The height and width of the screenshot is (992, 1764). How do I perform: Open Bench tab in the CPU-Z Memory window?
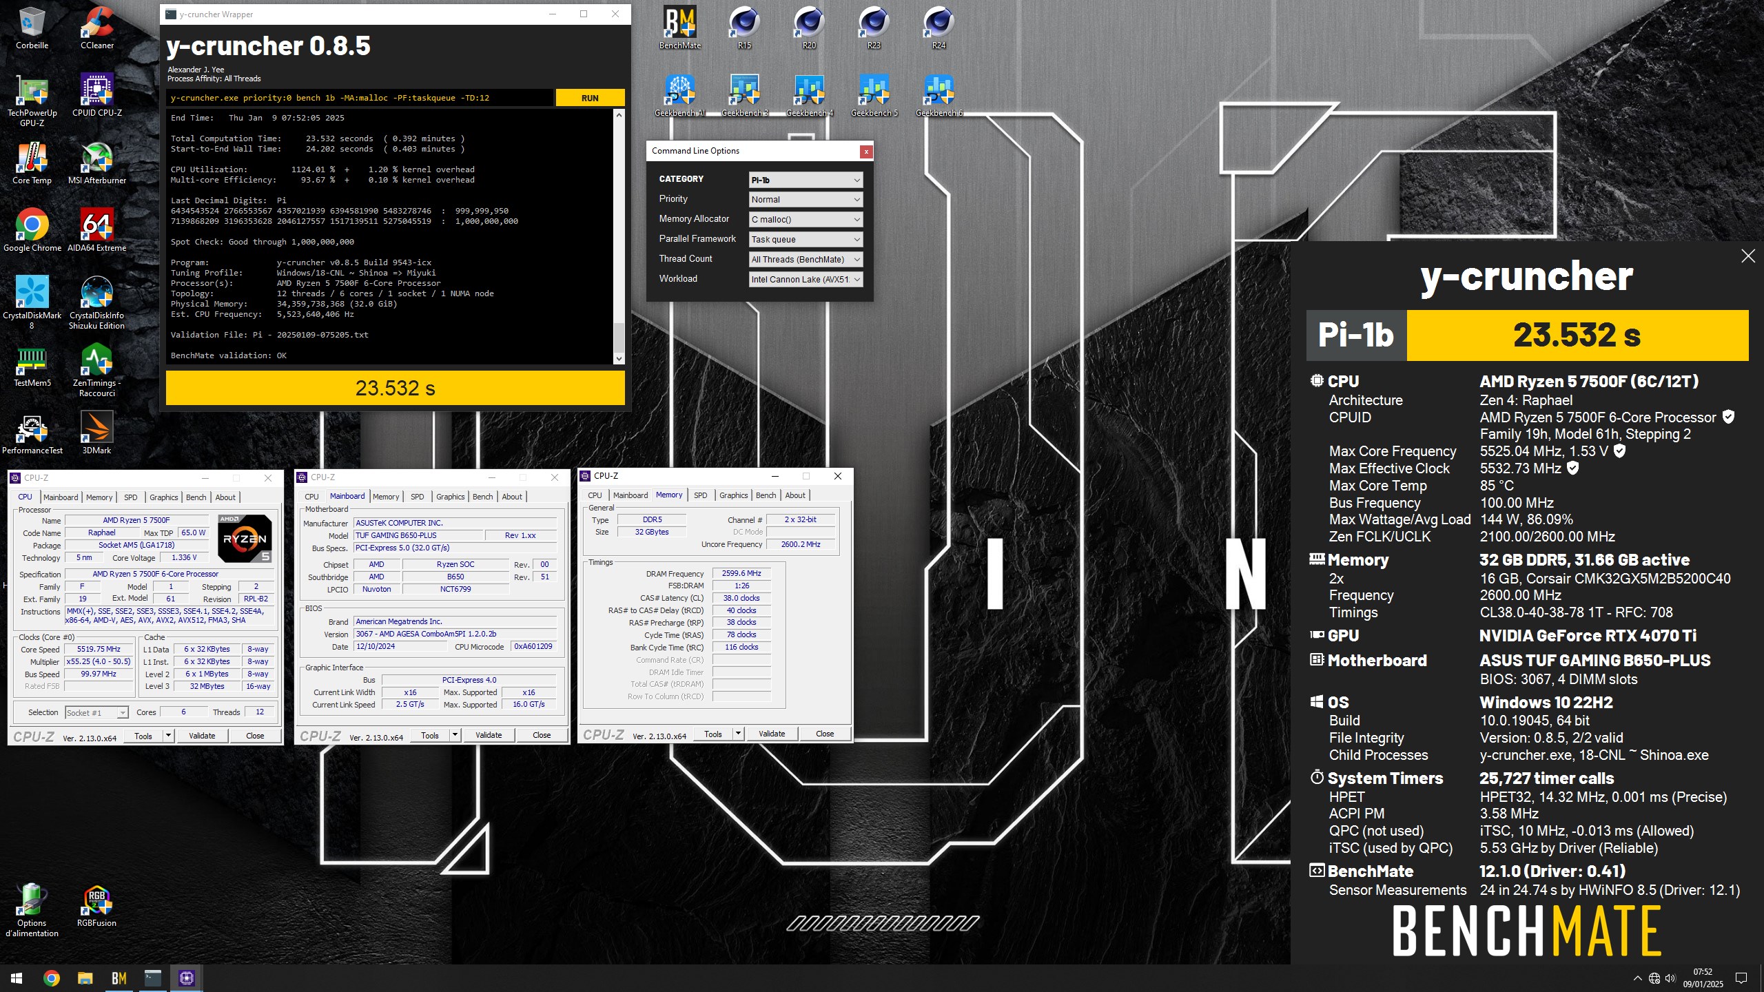[766, 495]
